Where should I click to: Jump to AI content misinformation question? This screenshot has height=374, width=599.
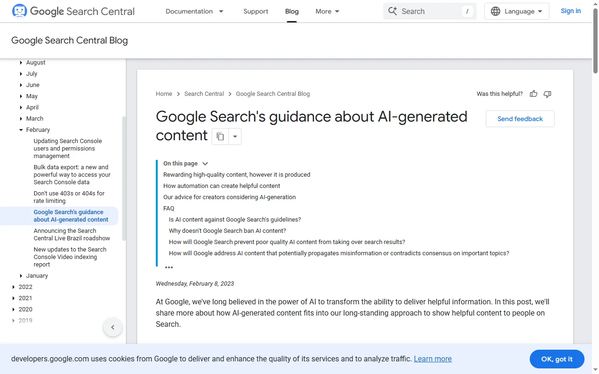[x=339, y=253]
